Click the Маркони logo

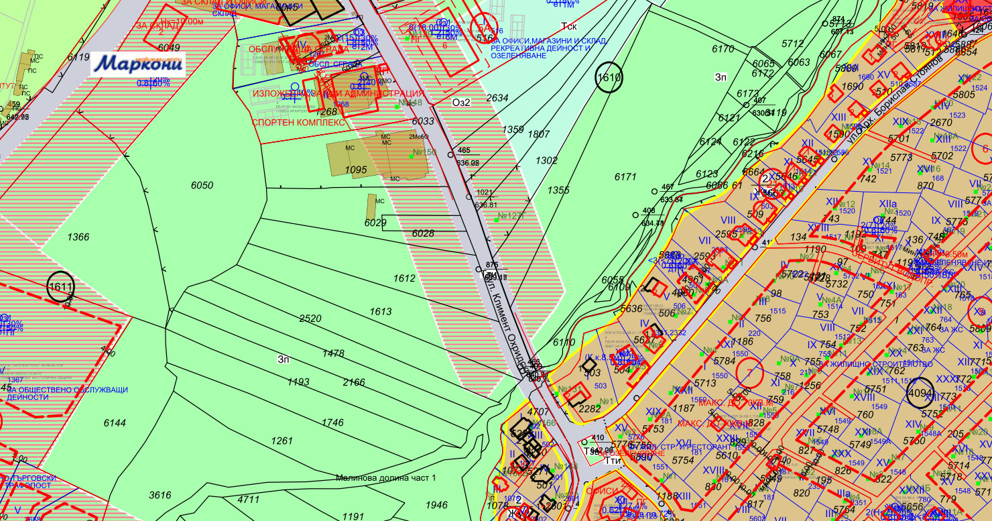(137, 64)
